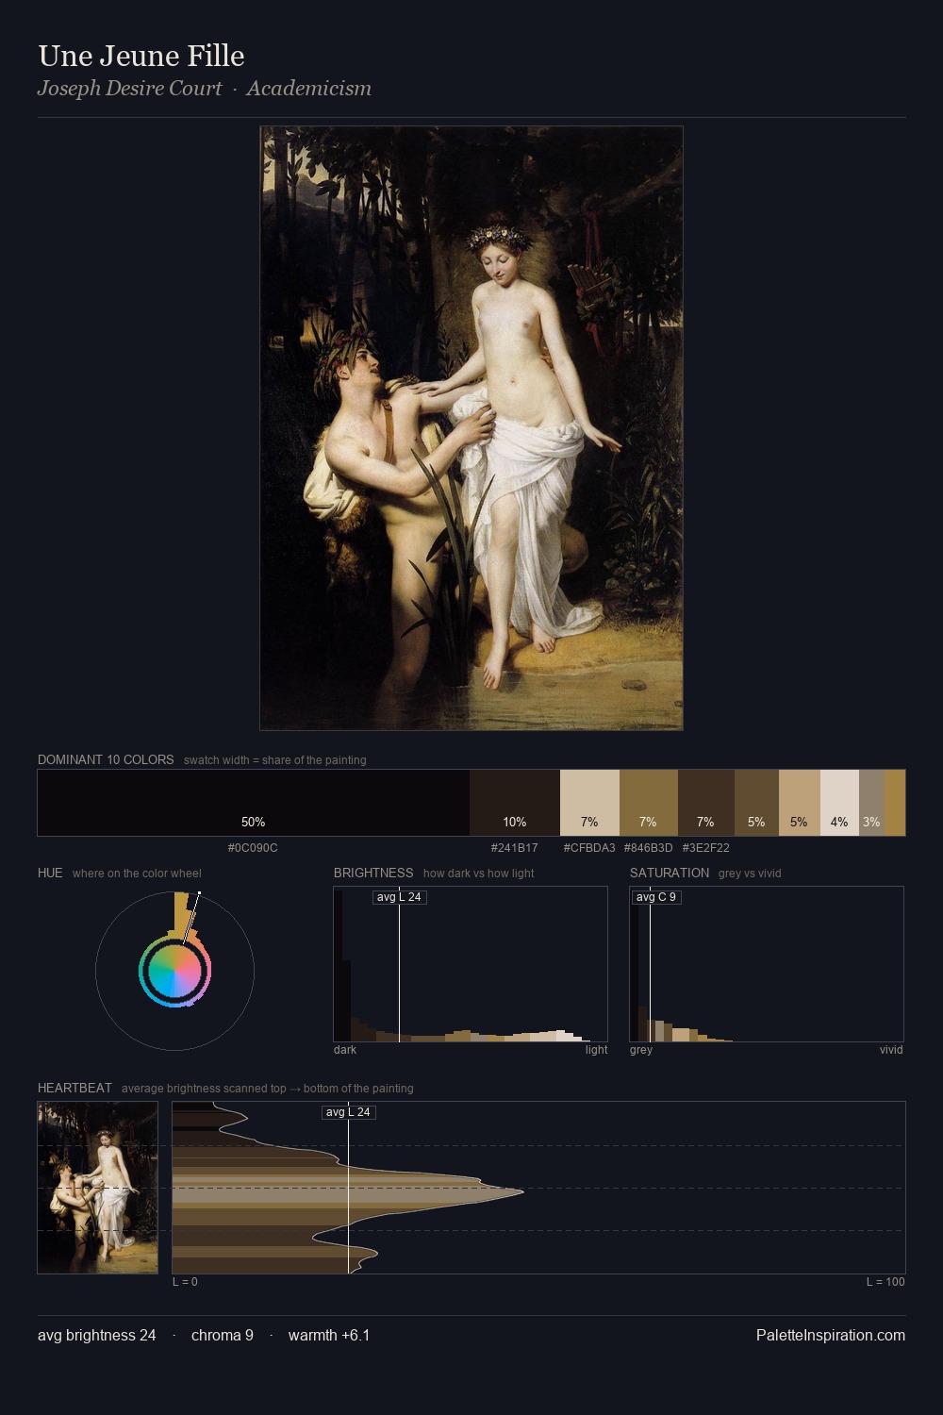Screen dimensions: 943x1415
Task: Click the HUE section heading
Action: (50, 873)
